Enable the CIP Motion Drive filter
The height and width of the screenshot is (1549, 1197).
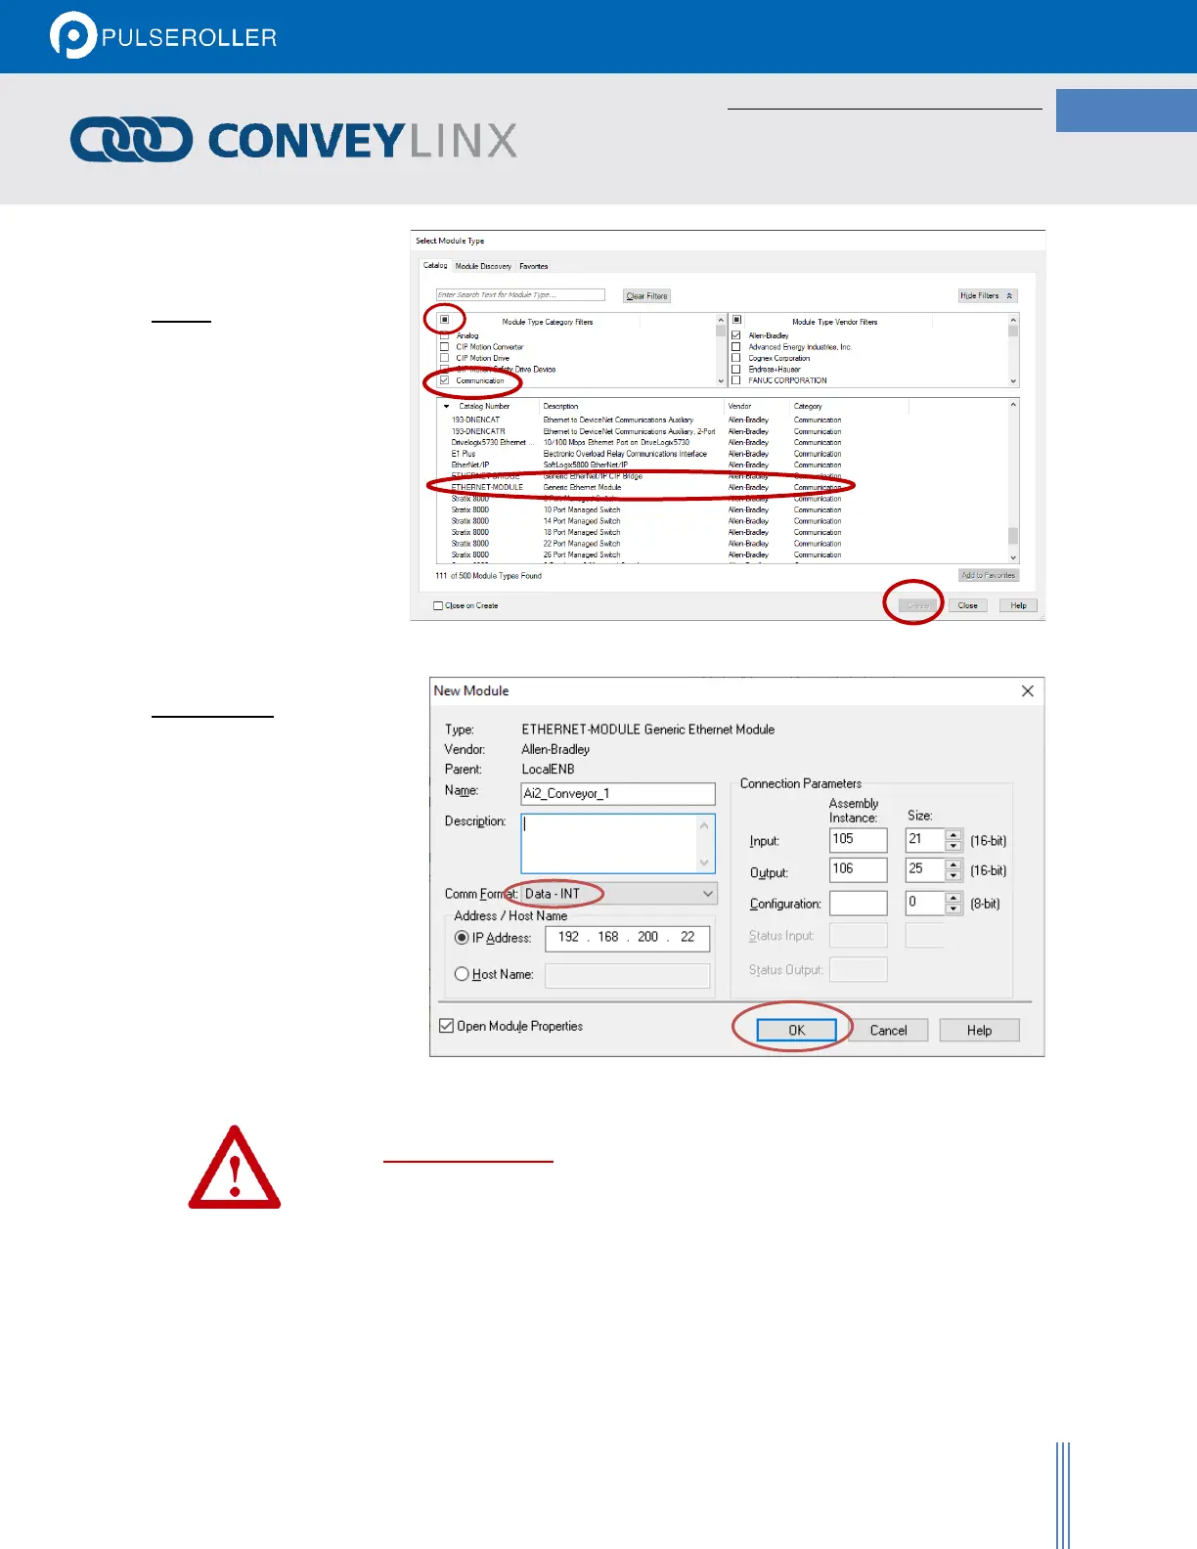445,358
